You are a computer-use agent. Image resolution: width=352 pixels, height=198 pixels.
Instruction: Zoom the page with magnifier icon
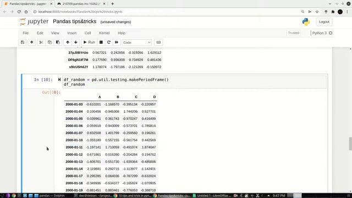(302, 12)
